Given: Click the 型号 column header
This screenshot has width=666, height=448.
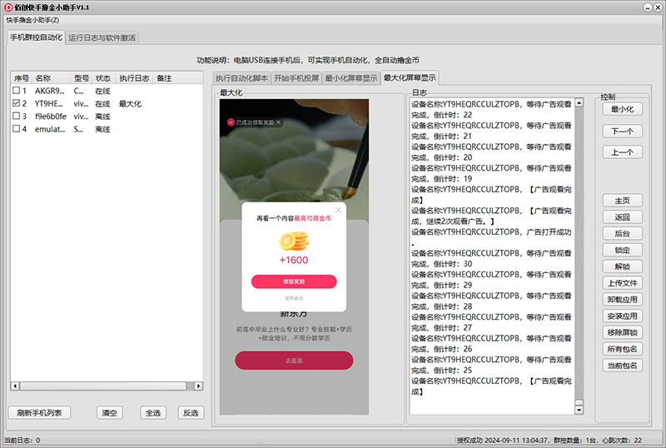Looking at the screenshot, I should 81,78.
